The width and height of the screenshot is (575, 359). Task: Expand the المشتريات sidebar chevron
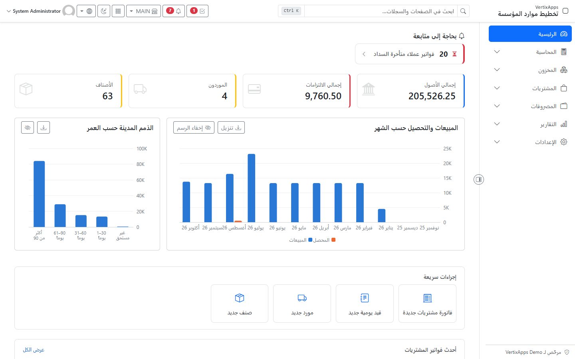click(x=497, y=88)
